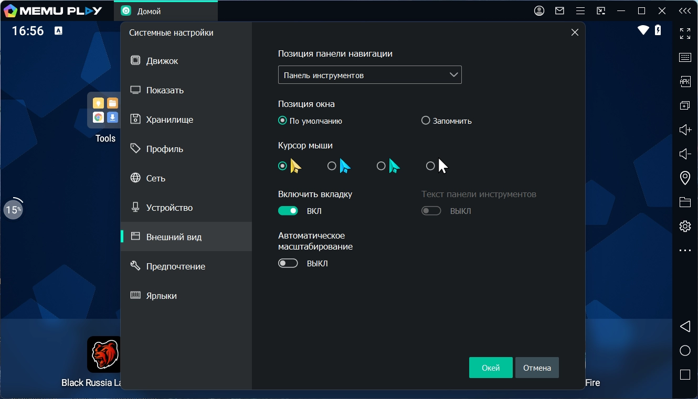Open the 'Предпочтение' settings section
698x399 pixels.
pyautogui.click(x=186, y=266)
